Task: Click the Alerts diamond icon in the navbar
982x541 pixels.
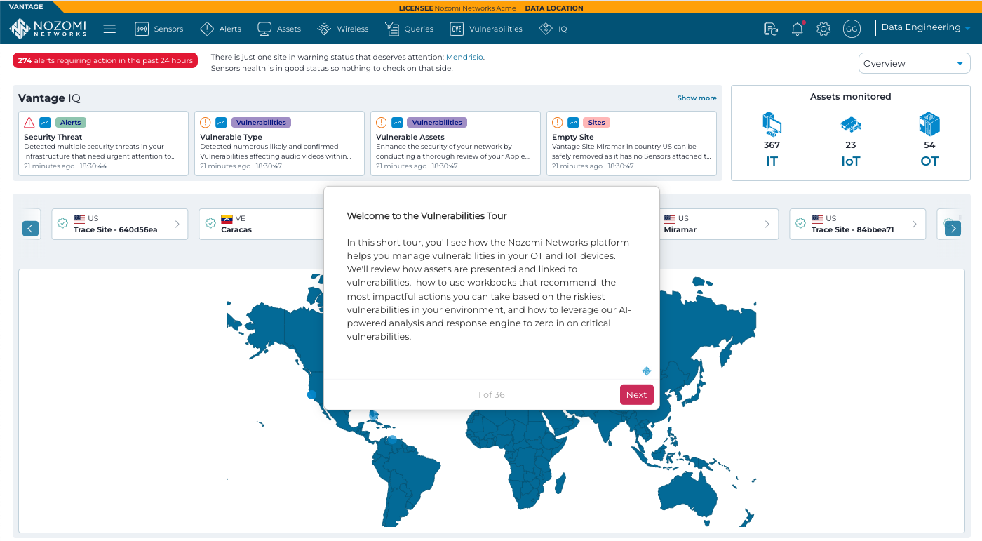Action: coord(207,29)
